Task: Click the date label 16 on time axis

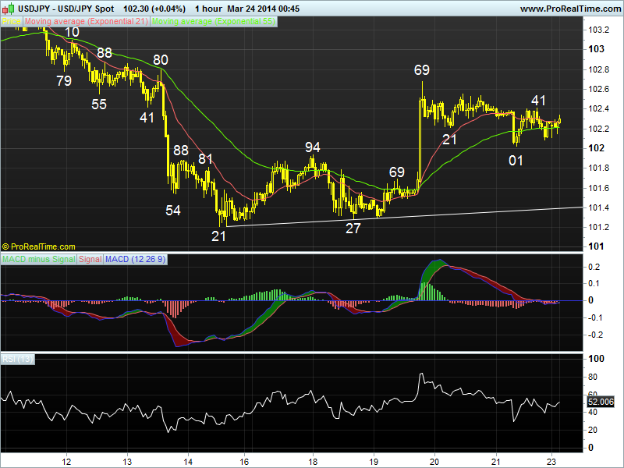Action: [244, 462]
